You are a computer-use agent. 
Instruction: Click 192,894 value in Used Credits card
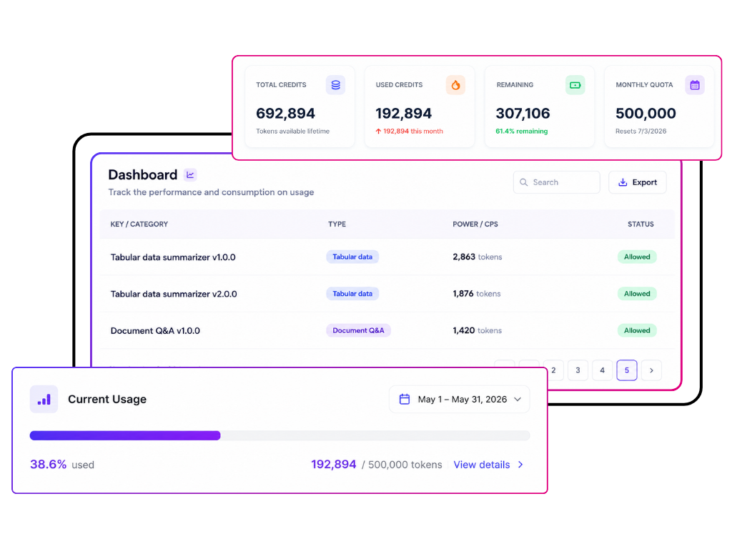[x=403, y=114]
